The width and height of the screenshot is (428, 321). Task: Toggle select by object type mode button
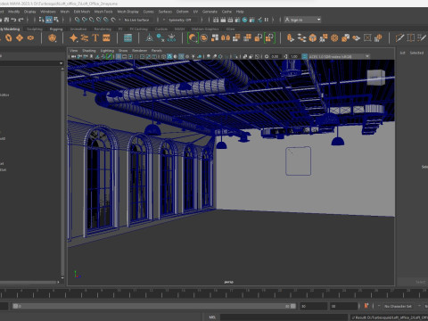point(49,20)
